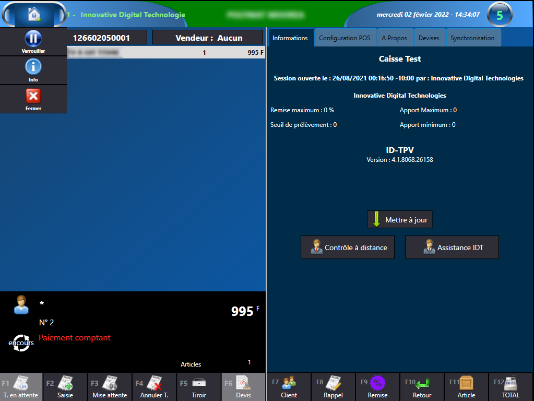
Task: Open the Synchronisation tab
Action: (472, 38)
